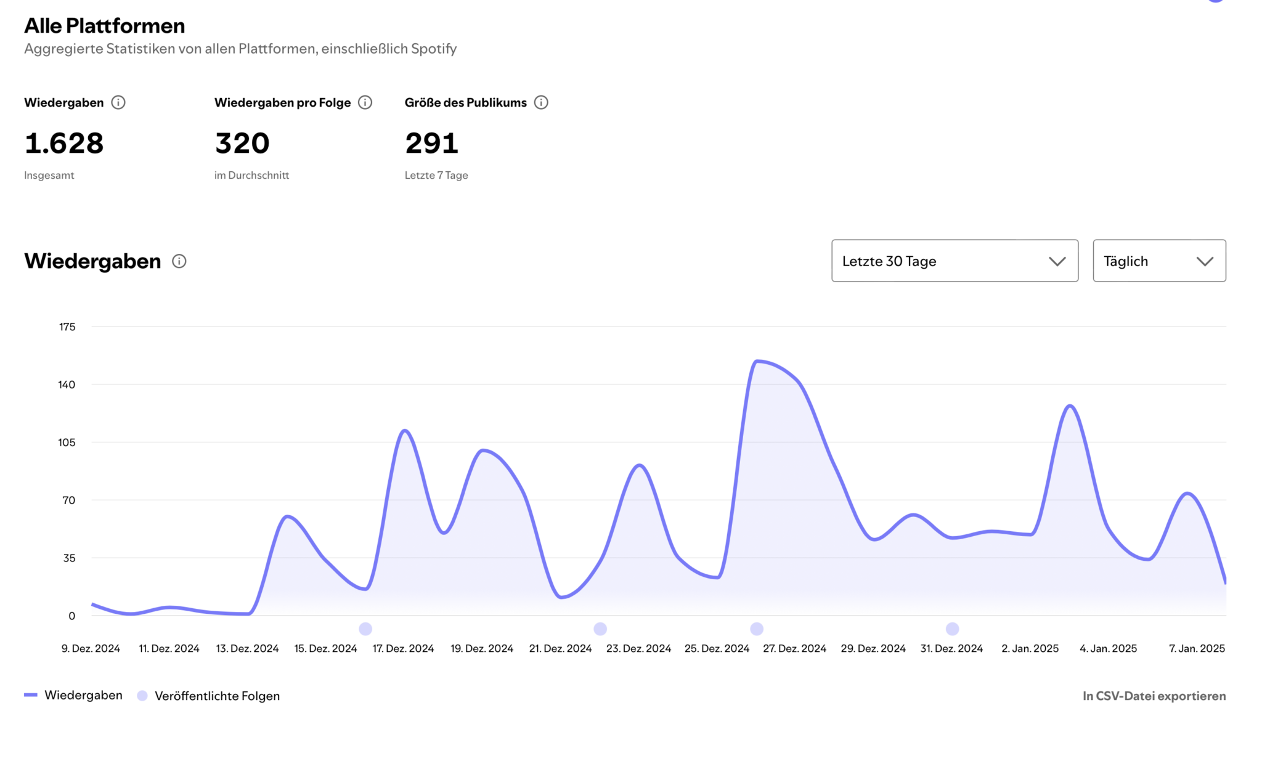Click published episode marker near 26. Dez.
The width and height of the screenshot is (1262, 774).
(757, 629)
